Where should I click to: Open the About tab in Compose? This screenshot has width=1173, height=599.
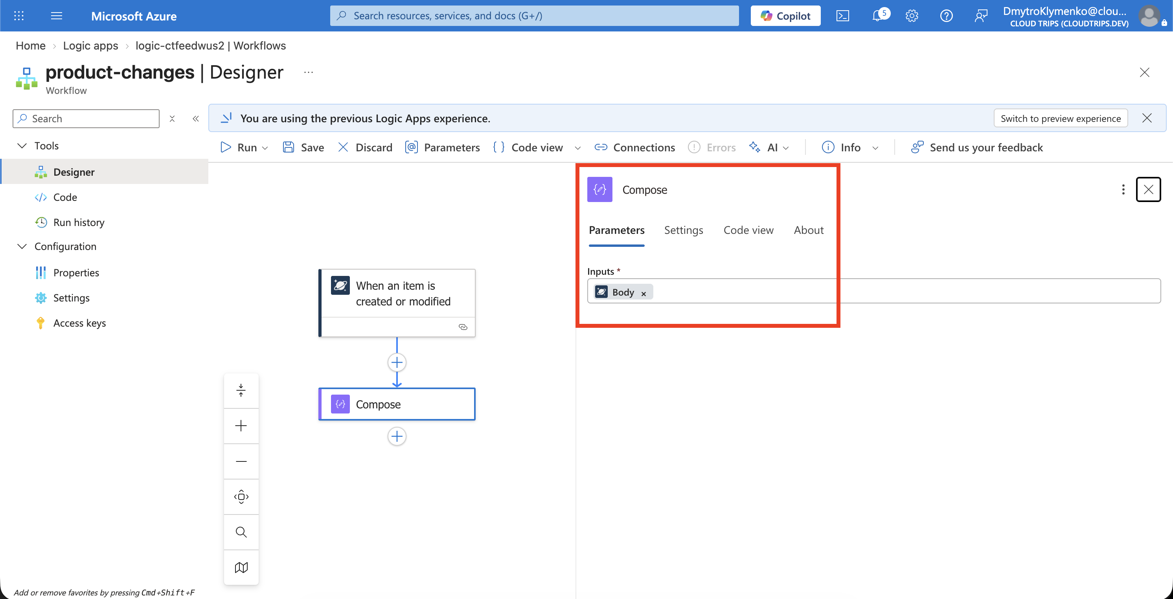(x=809, y=230)
